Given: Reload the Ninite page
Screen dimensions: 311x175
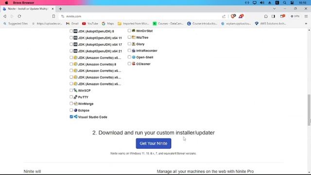Looking at the screenshot, I should tap(19, 16).
